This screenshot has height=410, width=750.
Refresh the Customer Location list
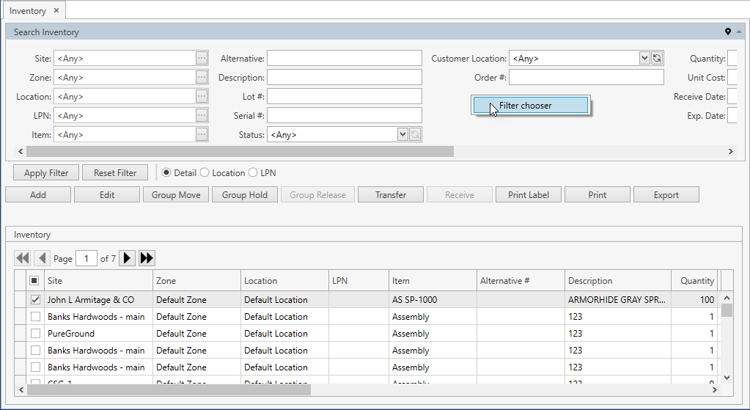[x=658, y=59]
